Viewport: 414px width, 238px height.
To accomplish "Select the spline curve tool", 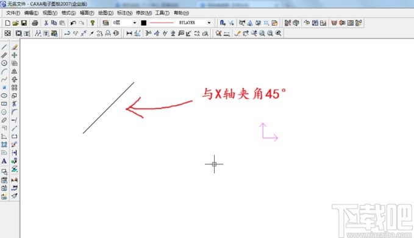I will coord(4,79).
